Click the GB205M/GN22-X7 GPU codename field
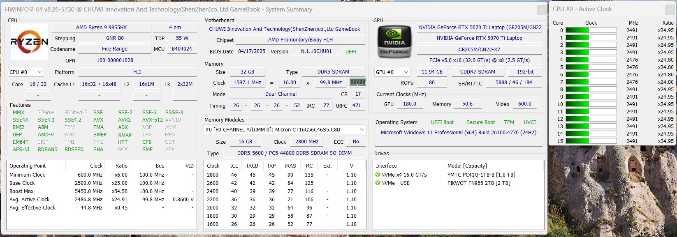This screenshot has width=677, height=237. [479, 49]
